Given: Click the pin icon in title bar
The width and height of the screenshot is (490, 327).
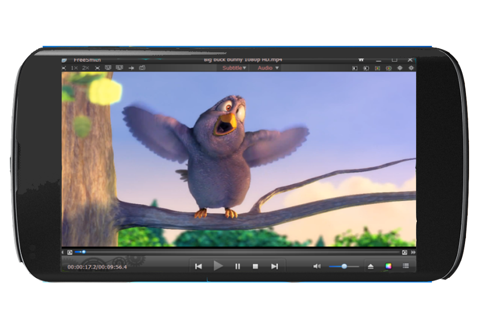Looking at the screenshot, I should (x=361, y=59).
